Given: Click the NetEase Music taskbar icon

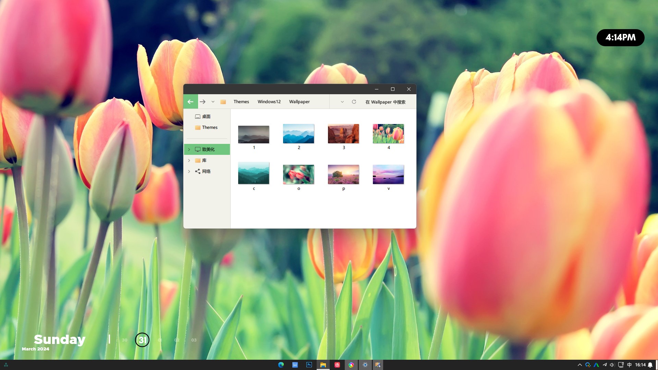Looking at the screenshot, I should click(337, 365).
